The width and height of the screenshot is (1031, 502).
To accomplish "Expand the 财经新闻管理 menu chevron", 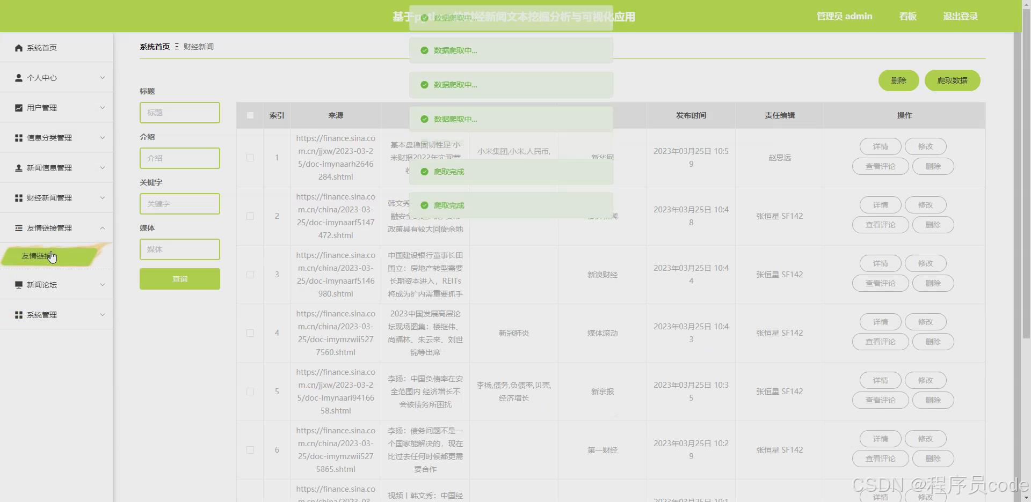I will coord(103,198).
